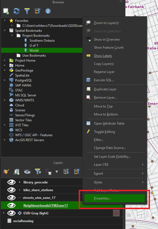The image size is (158, 229).
Task: Click Filter Legend by Expression icon
Action: 48,172
